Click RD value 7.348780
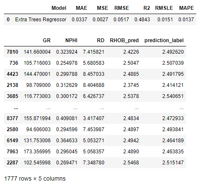The width and height of the screenshot is (201, 184). [x=93, y=163]
